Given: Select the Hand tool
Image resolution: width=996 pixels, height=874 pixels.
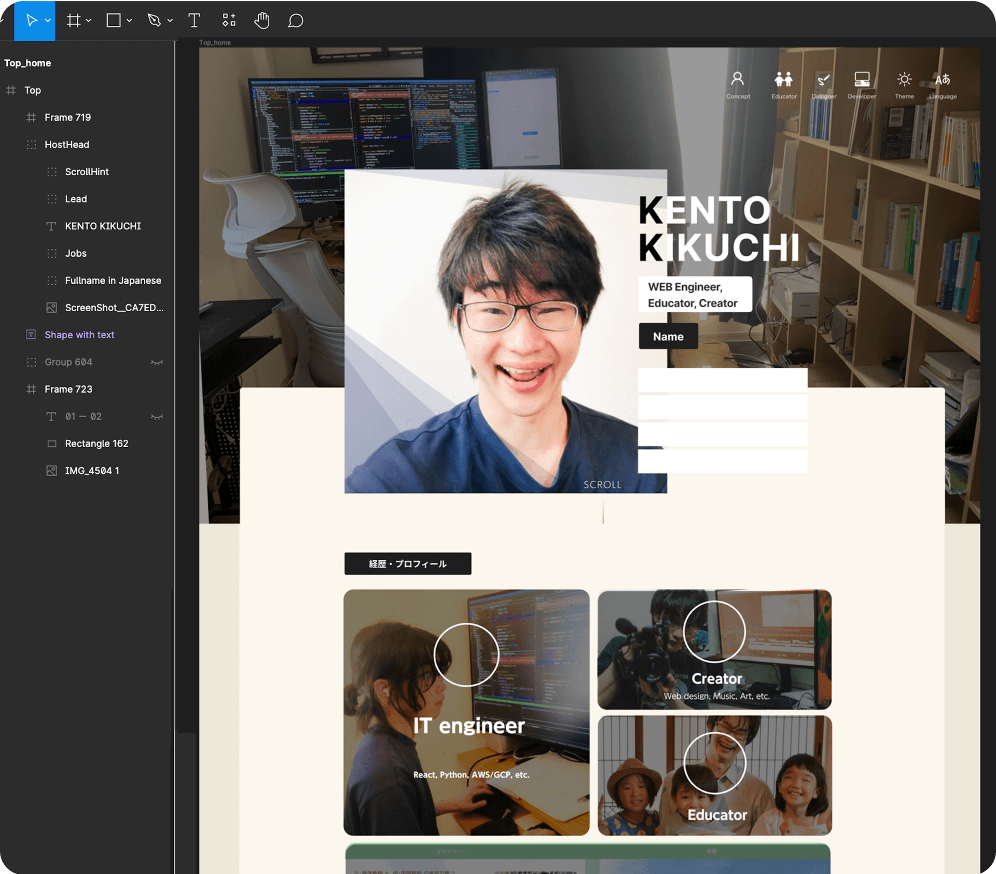Looking at the screenshot, I should [x=262, y=21].
